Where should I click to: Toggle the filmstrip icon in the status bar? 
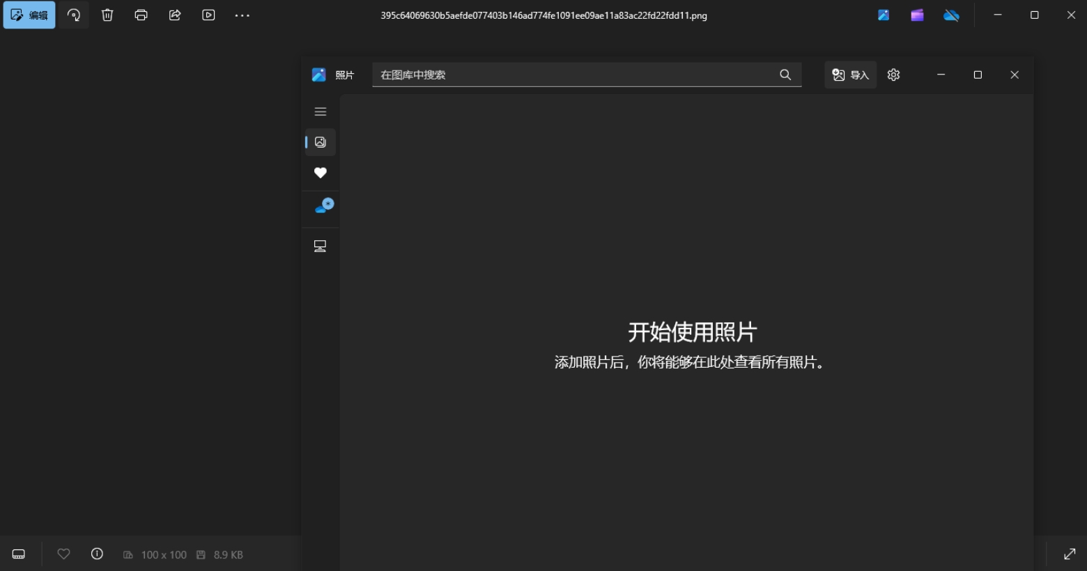tap(19, 554)
